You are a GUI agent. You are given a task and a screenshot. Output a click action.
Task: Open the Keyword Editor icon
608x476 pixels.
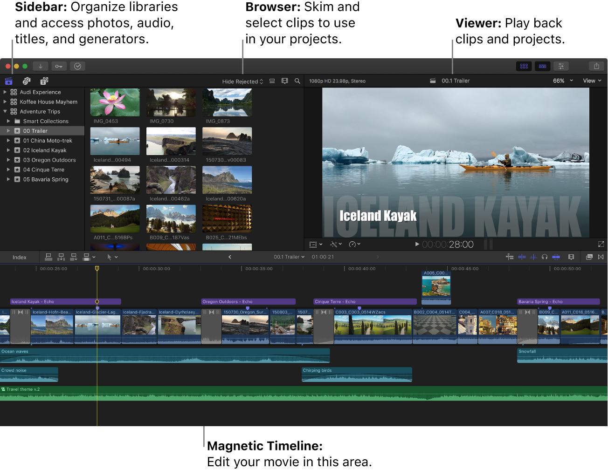coord(59,66)
